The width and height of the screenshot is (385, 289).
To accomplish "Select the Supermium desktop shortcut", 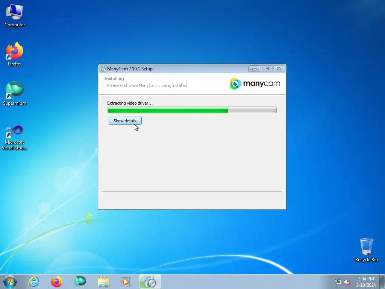I will (15, 93).
